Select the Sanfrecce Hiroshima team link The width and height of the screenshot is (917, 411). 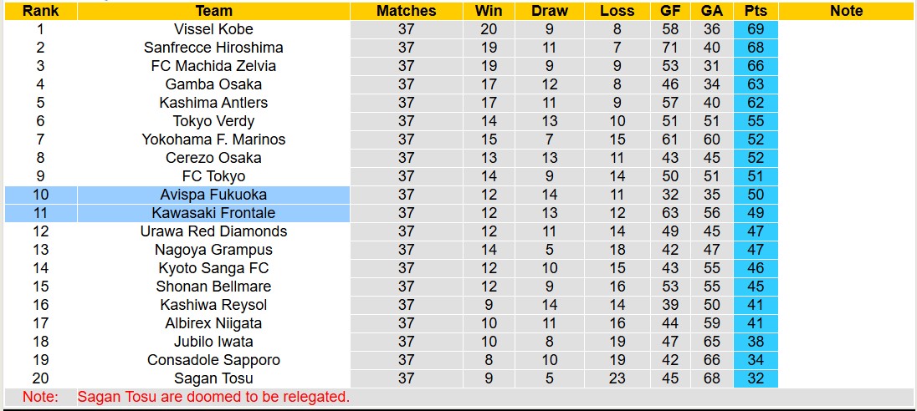tap(213, 48)
